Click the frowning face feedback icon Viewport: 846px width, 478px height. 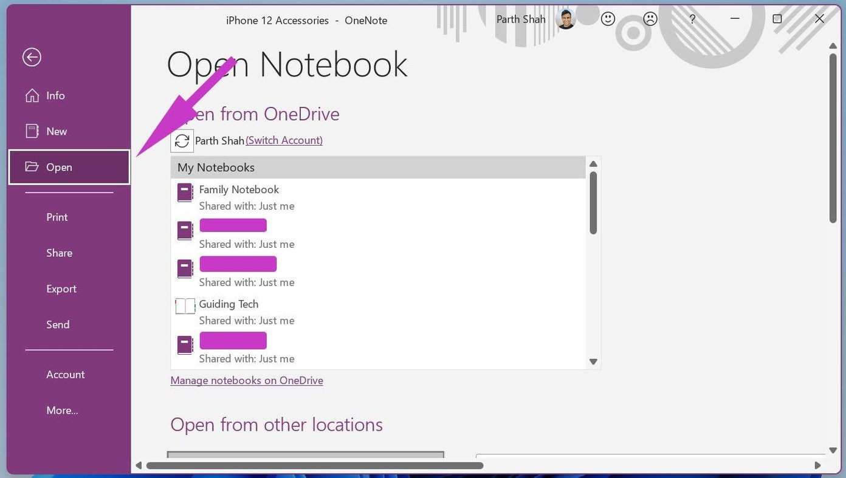650,19
